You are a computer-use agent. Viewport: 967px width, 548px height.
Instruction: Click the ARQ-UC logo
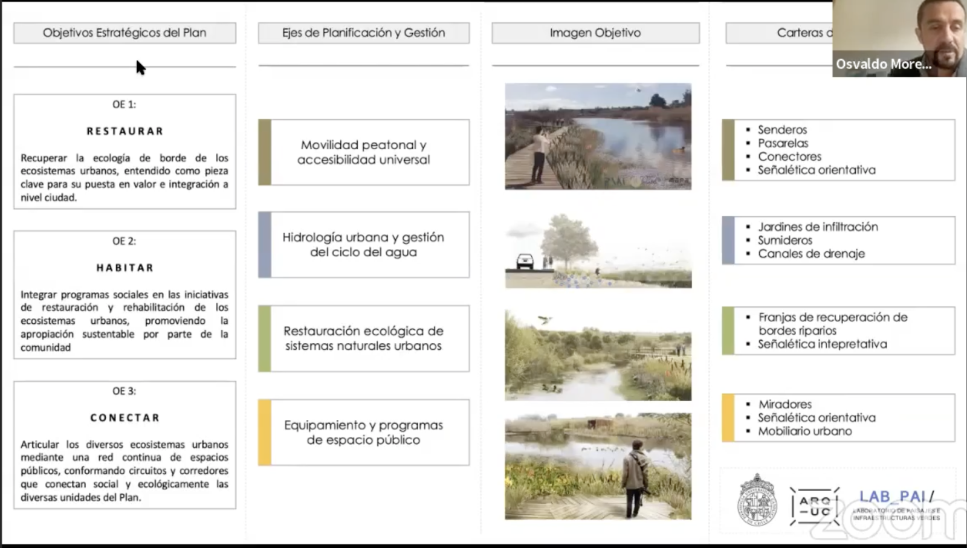(815, 506)
